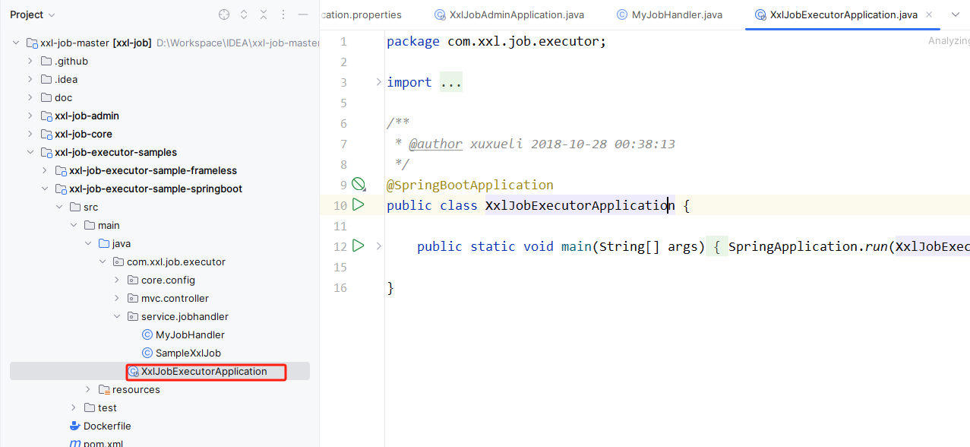Click 'xuxueli 2018-10-28 00:38:13' comment text
This screenshot has height=447, width=970.
[572, 144]
